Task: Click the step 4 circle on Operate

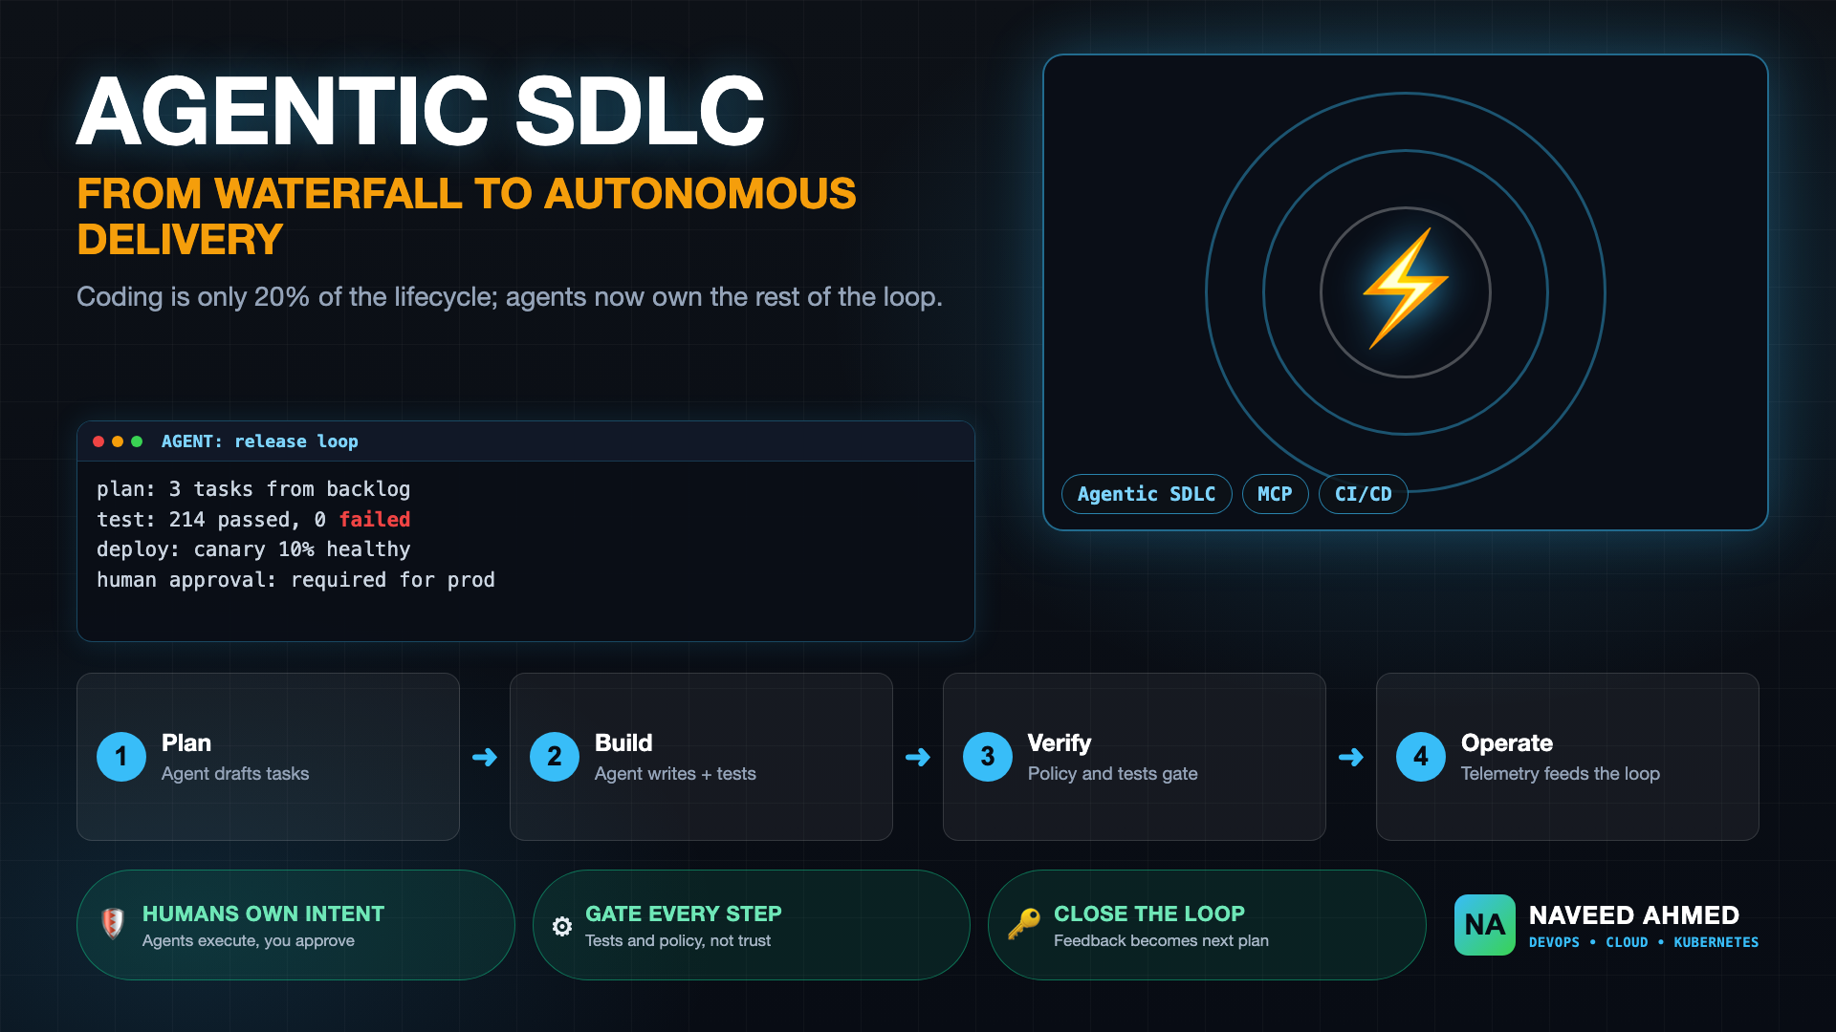Action: pyautogui.click(x=1421, y=757)
